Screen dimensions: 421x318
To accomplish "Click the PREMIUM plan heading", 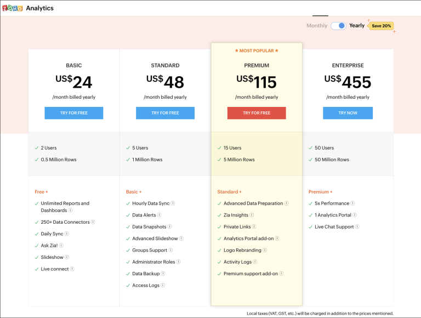I will point(257,65).
